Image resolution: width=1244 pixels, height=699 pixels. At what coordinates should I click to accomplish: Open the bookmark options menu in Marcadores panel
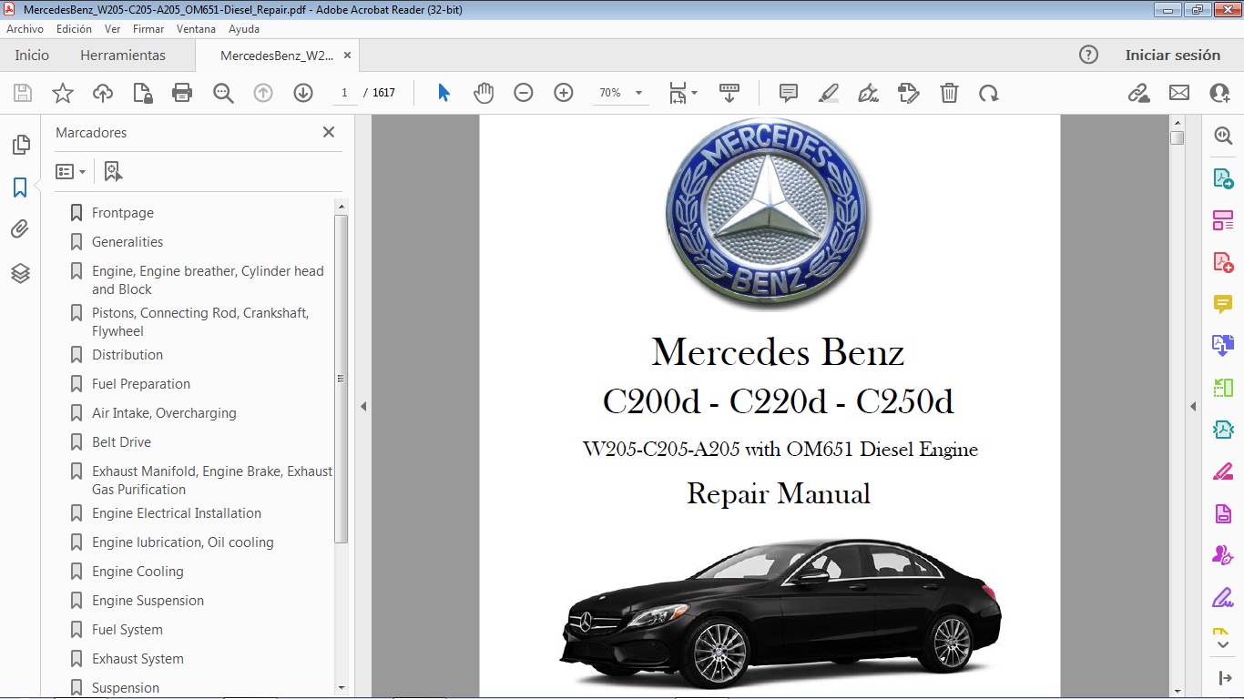tap(70, 171)
